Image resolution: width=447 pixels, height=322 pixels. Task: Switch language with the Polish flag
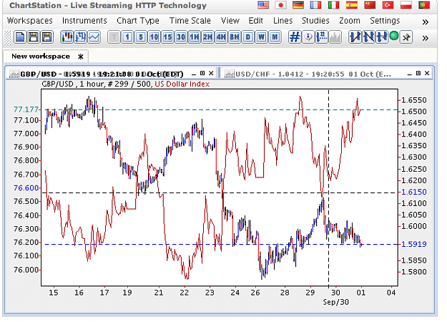coord(406,5)
